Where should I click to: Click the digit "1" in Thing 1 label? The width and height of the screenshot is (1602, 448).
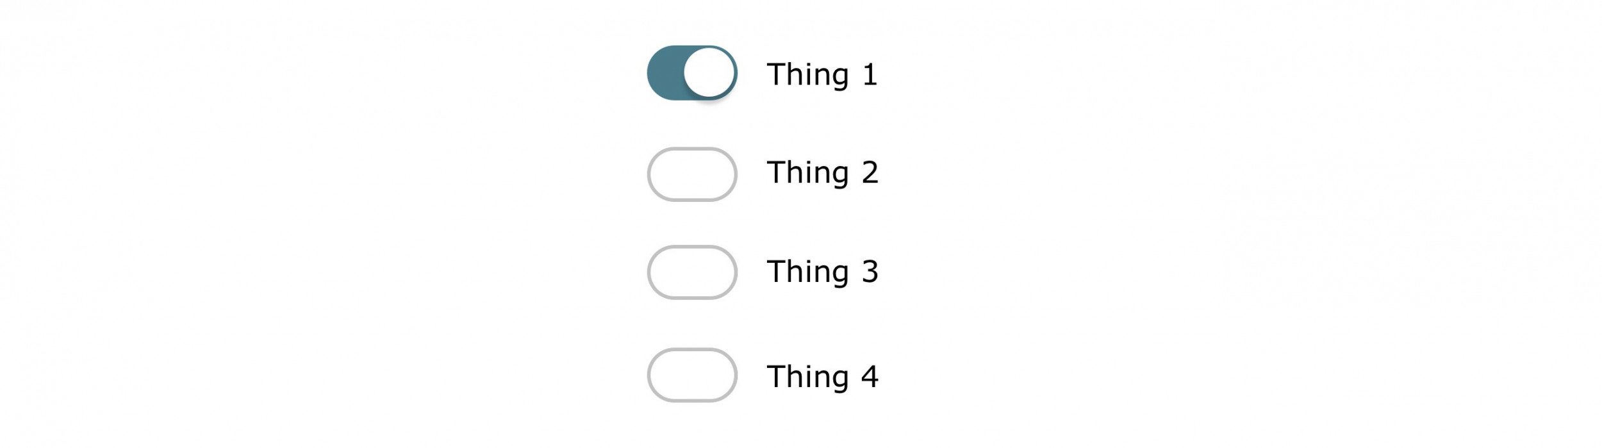870,75
